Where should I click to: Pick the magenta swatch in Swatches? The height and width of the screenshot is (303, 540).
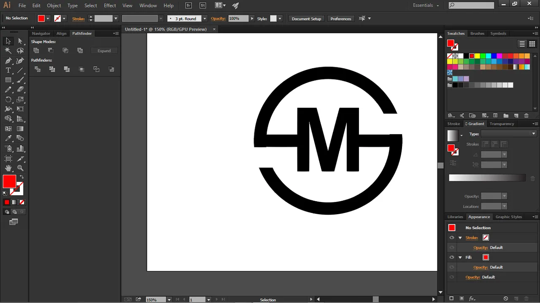499,56
